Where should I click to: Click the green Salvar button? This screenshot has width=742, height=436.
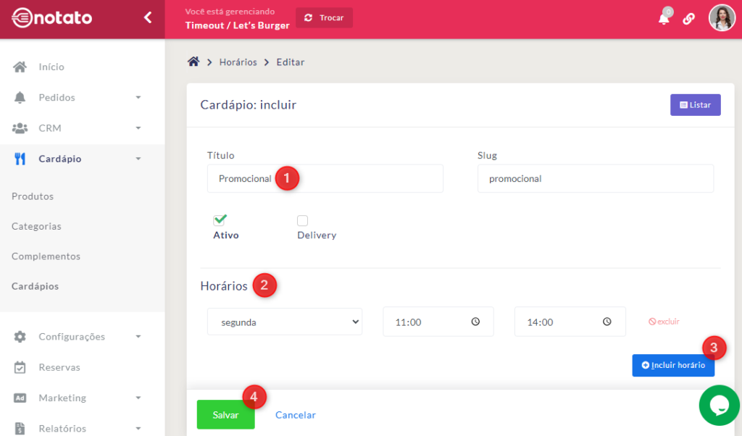(x=225, y=415)
